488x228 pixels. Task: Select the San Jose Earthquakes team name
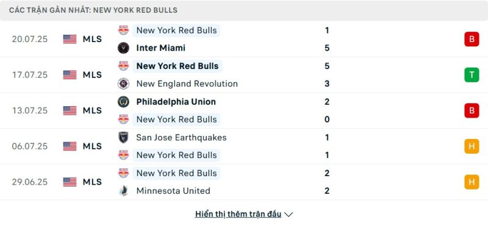[x=181, y=138]
